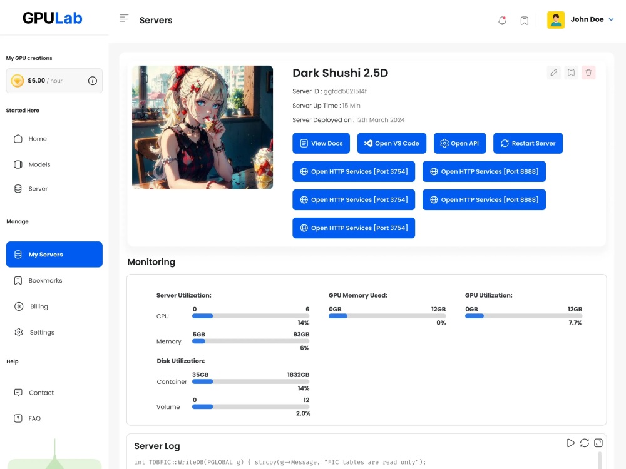Image resolution: width=626 pixels, height=469 pixels.
Task: Open the notifications bell
Action: pos(502,21)
